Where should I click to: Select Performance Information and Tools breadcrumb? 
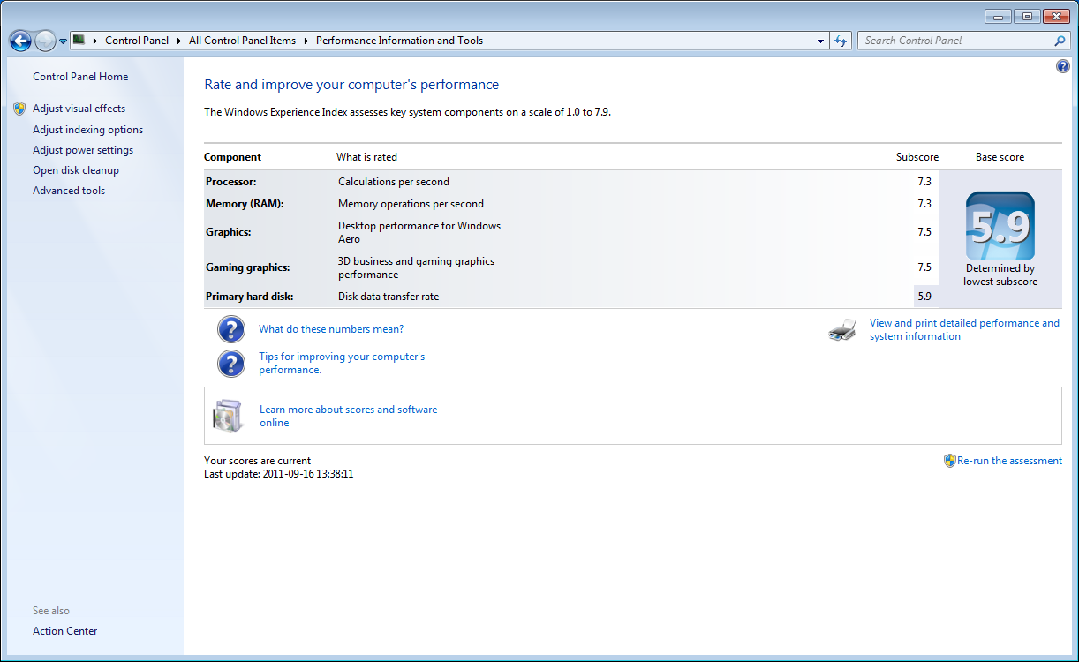pos(399,41)
